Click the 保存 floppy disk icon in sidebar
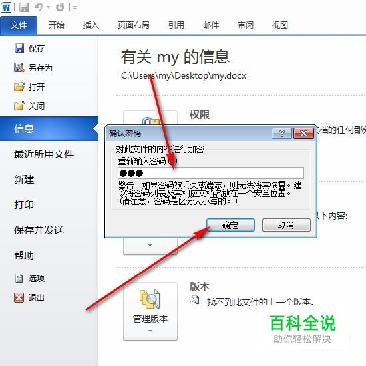The image size is (366, 366). tap(19, 48)
